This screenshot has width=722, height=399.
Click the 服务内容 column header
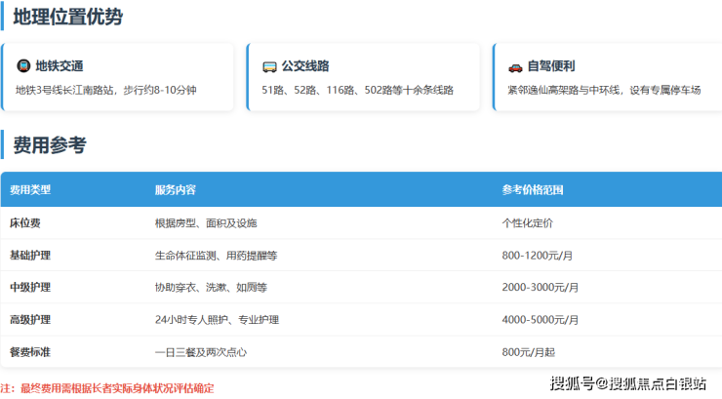175,189
